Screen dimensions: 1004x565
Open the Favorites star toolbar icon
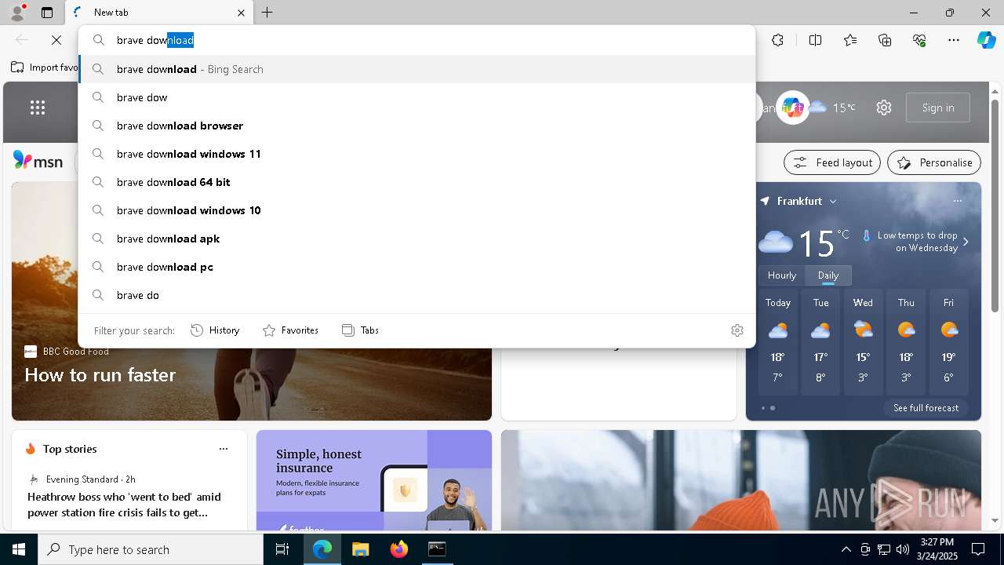850,40
